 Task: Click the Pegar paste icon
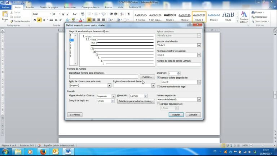coord(5,15)
